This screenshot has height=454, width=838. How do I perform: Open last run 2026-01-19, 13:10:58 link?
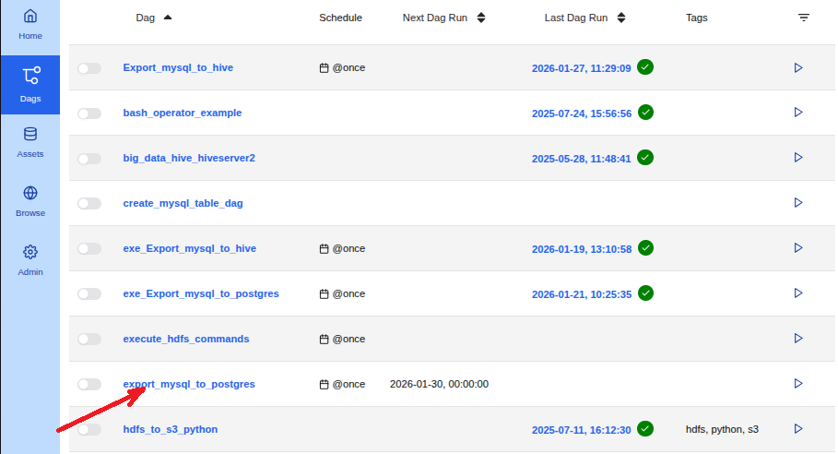point(581,249)
